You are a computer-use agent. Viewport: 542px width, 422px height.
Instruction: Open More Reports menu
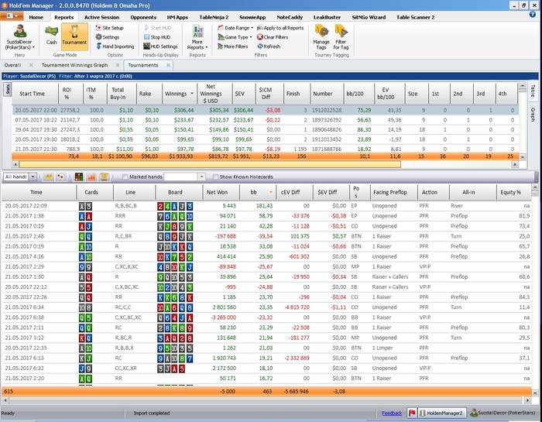coord(197,37)
